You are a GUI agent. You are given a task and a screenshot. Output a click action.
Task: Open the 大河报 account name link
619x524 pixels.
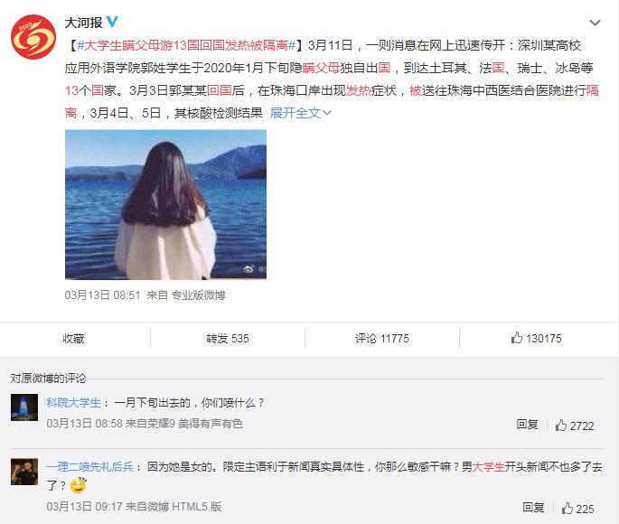(83, 23)
